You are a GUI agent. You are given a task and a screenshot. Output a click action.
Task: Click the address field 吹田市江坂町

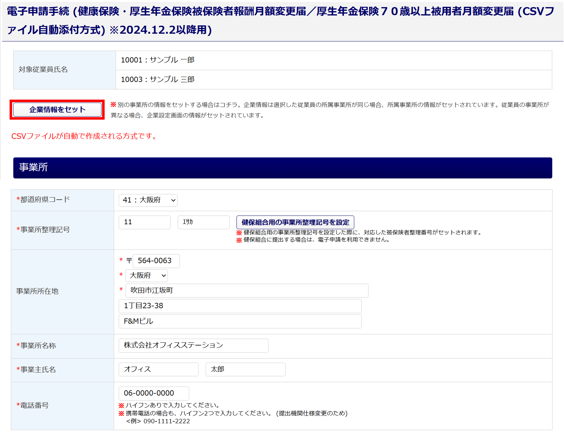pos(247,291)
